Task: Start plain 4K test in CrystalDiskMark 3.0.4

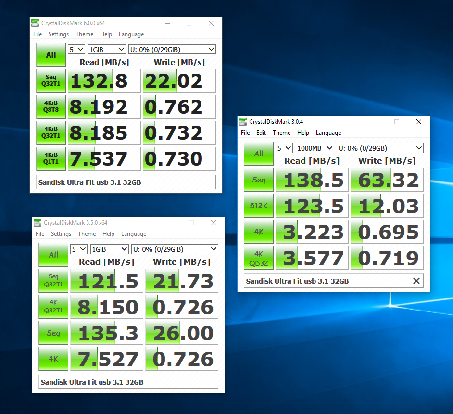Action: [x=259, y=232]
